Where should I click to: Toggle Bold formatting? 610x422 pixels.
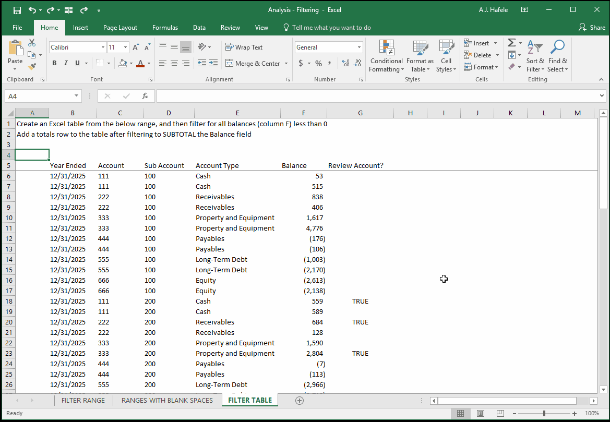54,64
